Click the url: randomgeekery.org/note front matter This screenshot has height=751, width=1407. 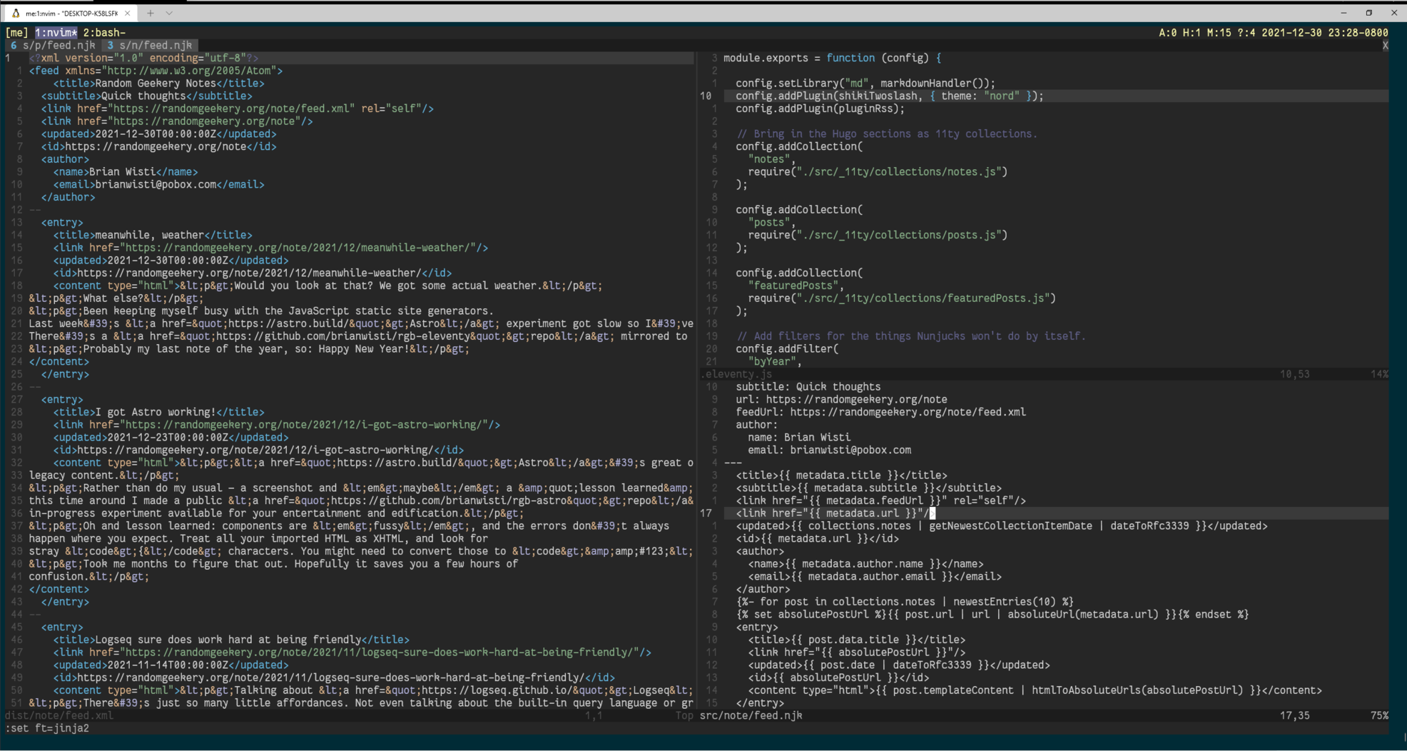841,399
